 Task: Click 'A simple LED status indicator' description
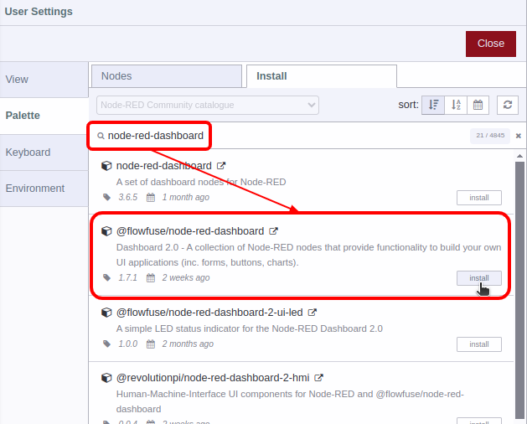[x=250, y=328]
